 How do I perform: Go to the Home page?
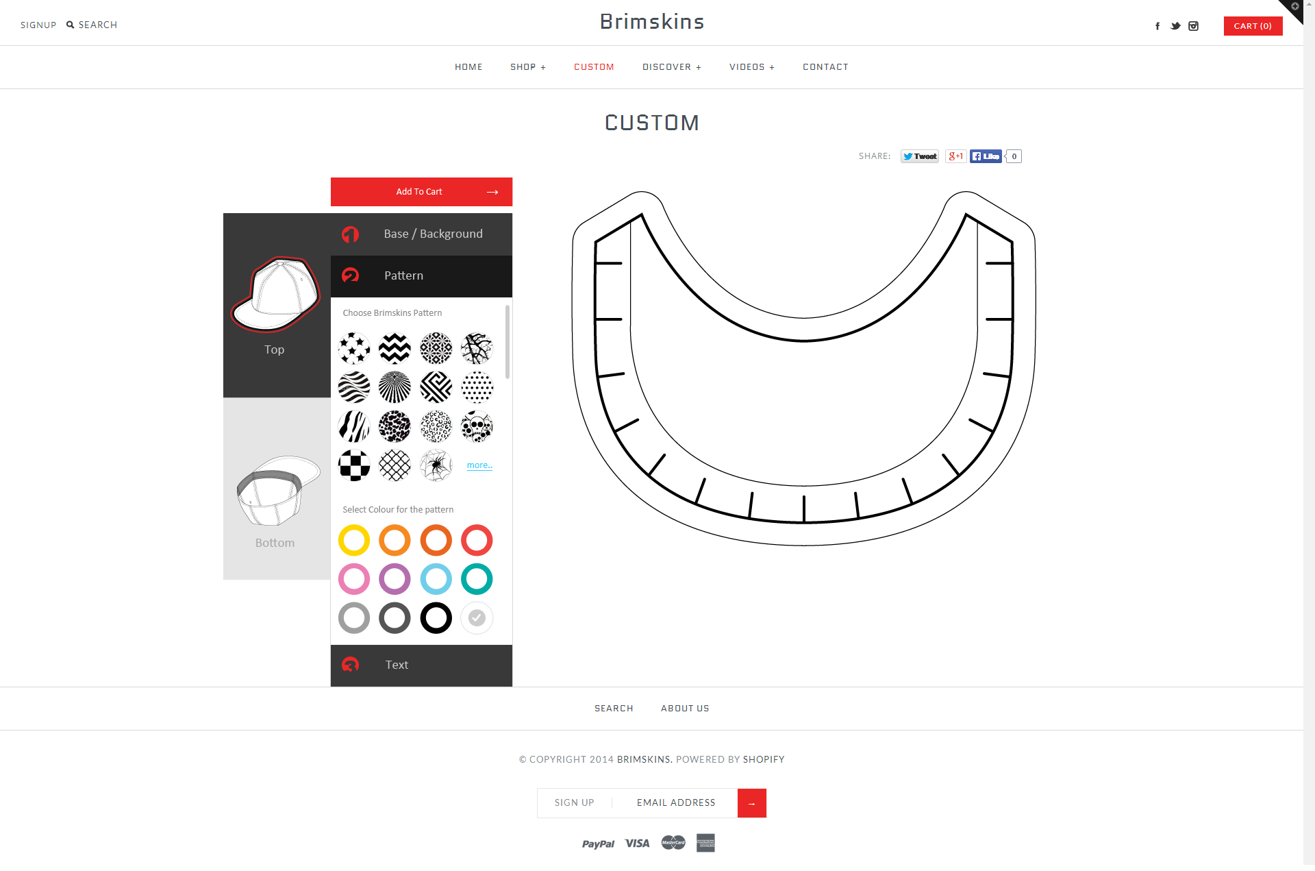[x=468, y=67]
